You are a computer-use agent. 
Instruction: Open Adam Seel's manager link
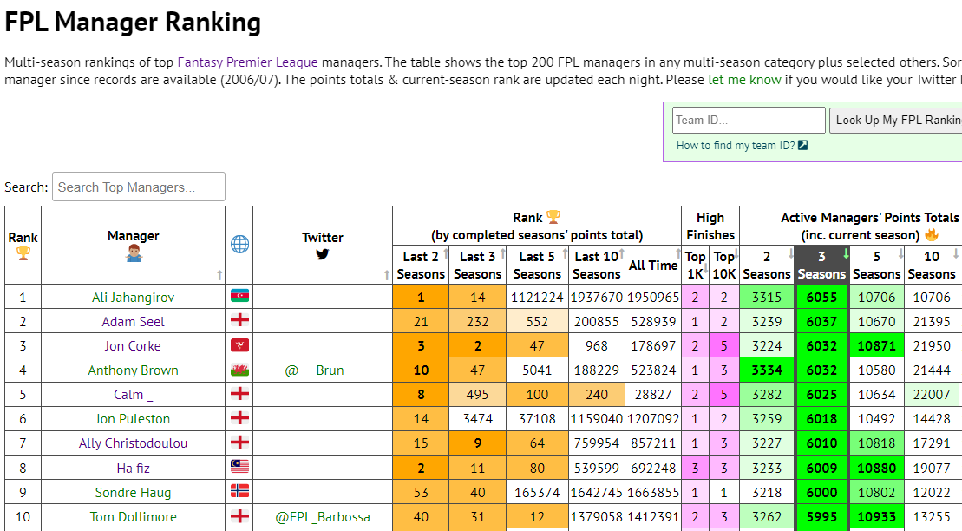tap(133, 322)
